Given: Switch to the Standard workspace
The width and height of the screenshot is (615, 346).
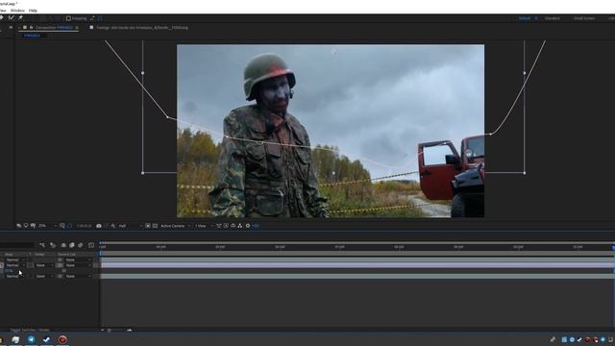Looking at the screenshot, I should [x=552, y=18].
